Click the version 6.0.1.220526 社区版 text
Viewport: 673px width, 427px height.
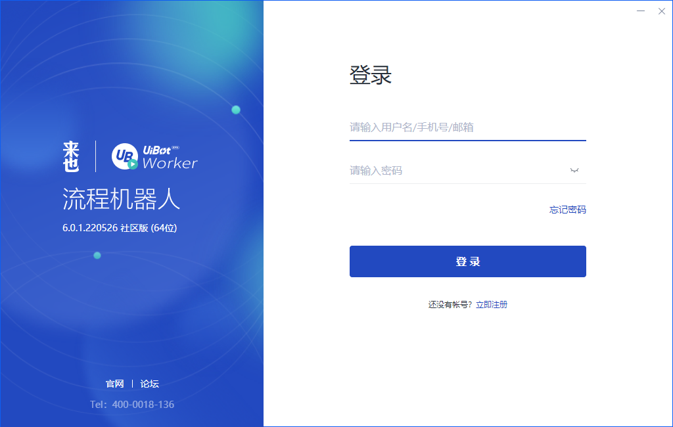click(120, 228)
